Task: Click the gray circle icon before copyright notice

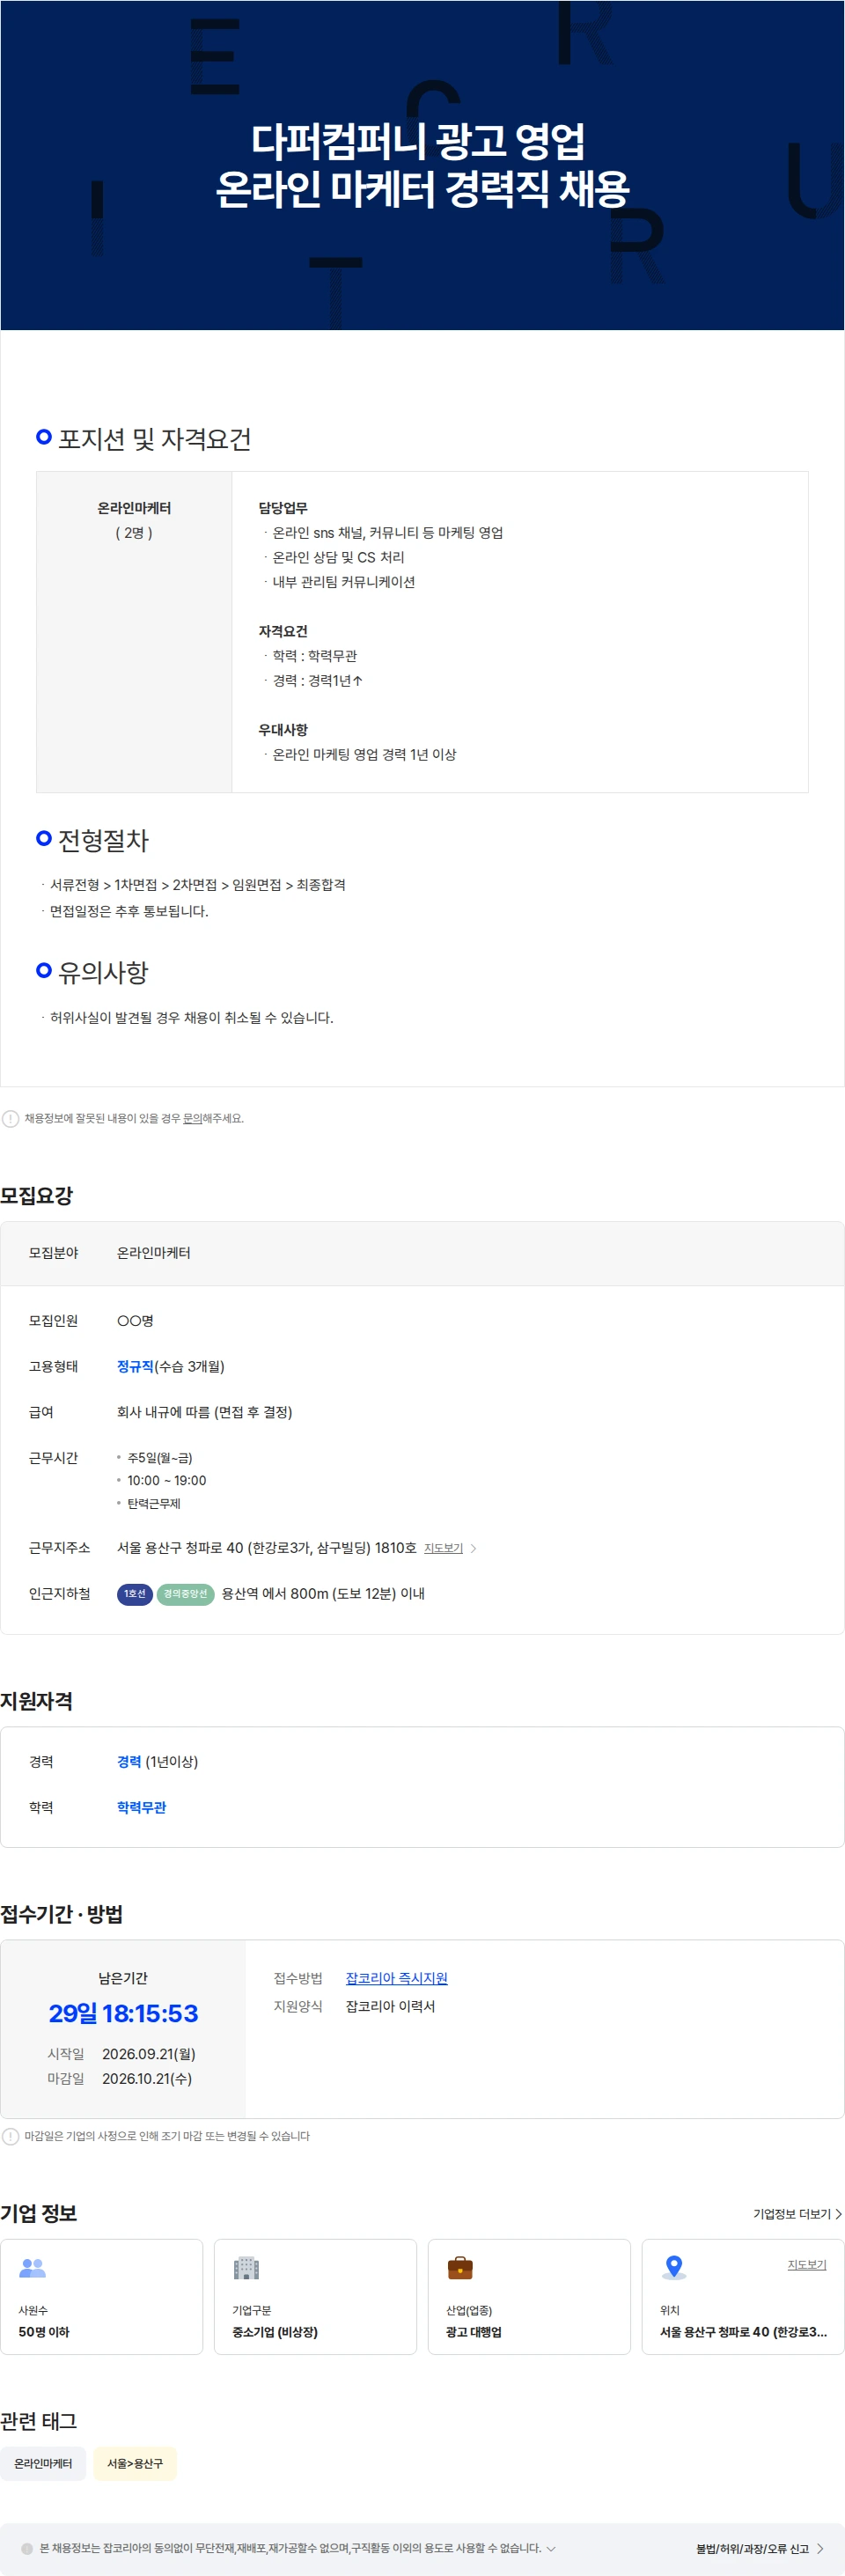Action: [27, 2549]
